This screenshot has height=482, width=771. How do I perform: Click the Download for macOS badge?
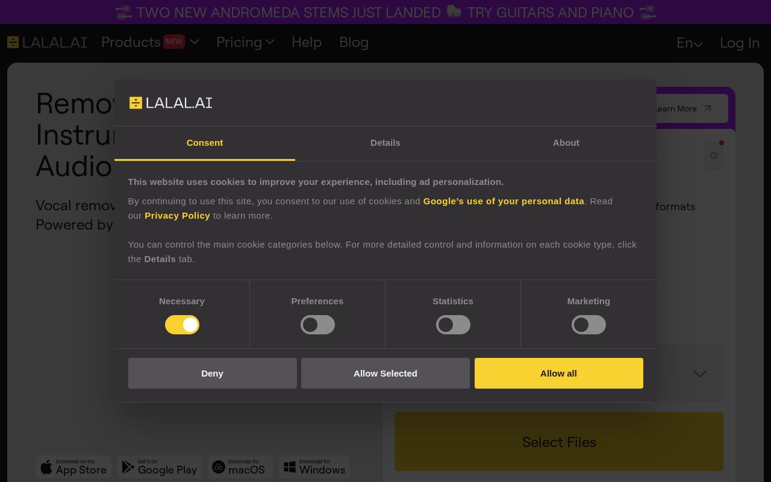[240, 467]
